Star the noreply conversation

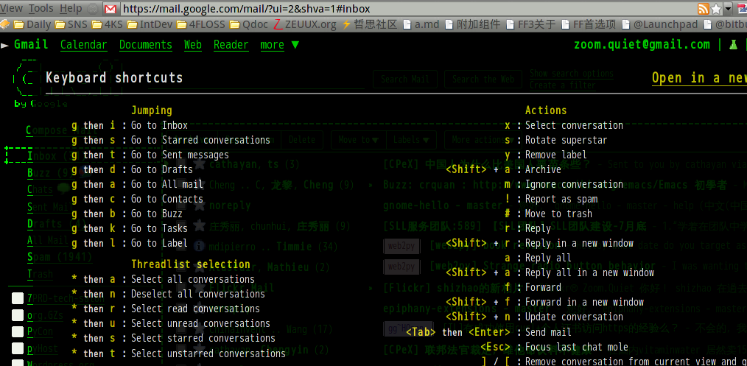[200, 205]
